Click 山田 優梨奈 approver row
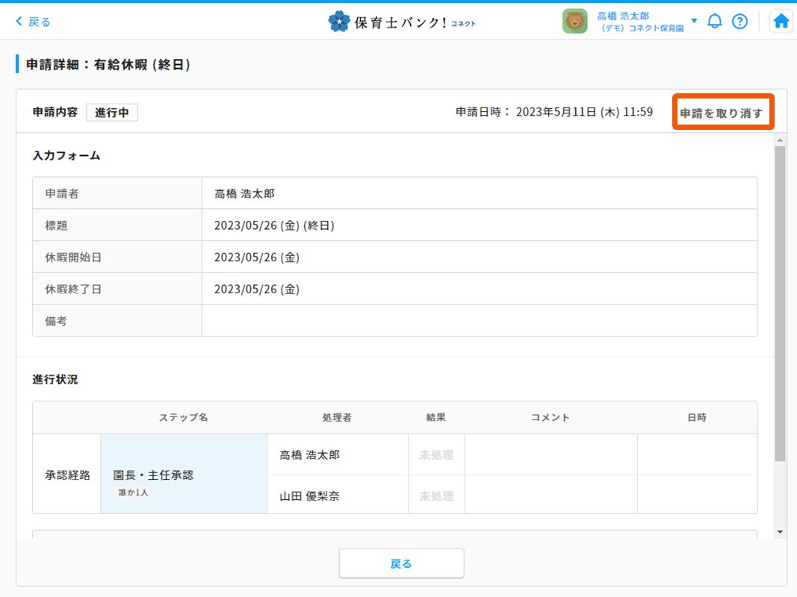The width and height of the screenshot is (797, 597). click(x=310, y=496)
